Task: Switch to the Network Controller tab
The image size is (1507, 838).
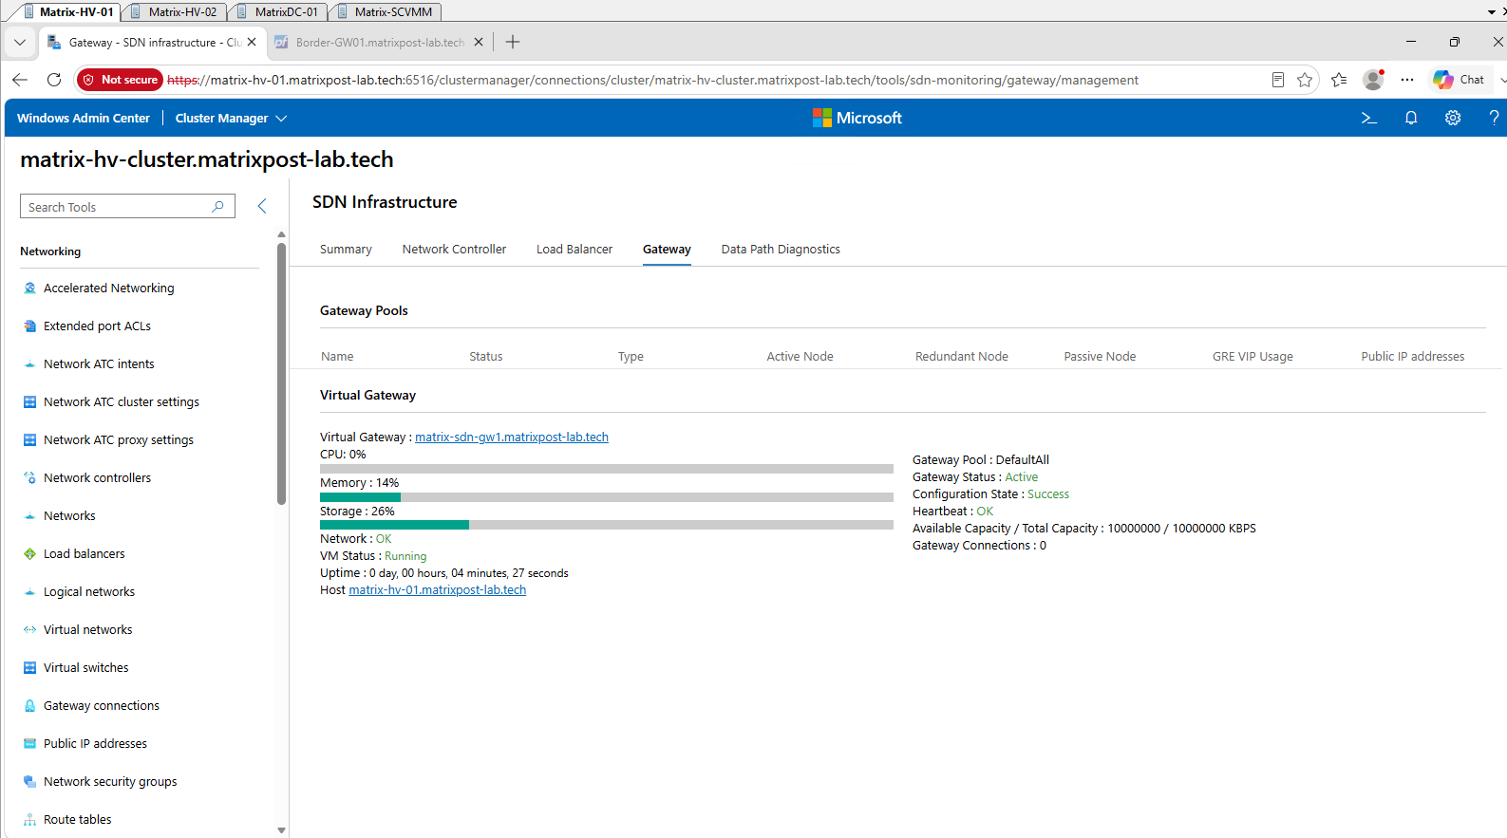Action: tap(454, 250)
